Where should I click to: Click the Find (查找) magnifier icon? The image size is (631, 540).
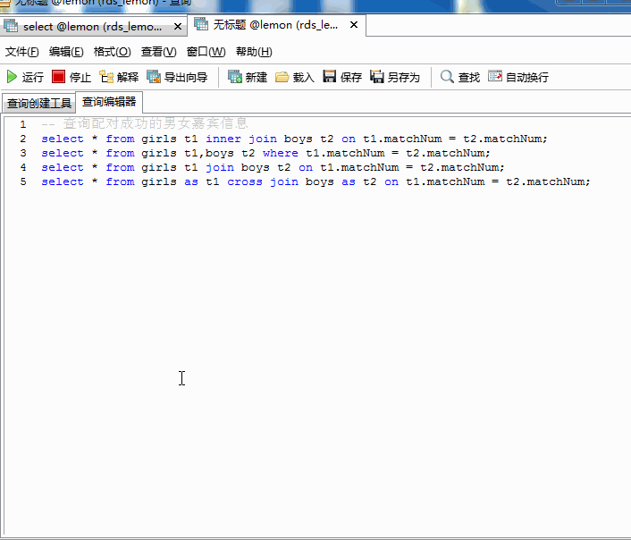coord(447,77)
